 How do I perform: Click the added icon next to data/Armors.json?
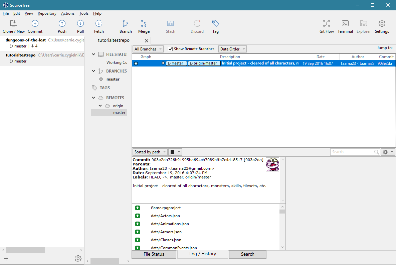[x=137, y=232]
